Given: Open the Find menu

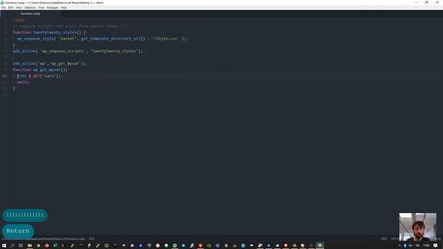Looking at the screenshot, I should (x=42, y=8).
